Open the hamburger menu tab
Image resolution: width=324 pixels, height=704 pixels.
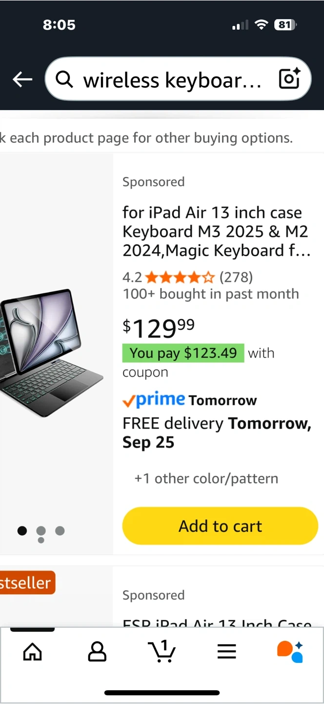pyautogui.click(x=226, y=651)
